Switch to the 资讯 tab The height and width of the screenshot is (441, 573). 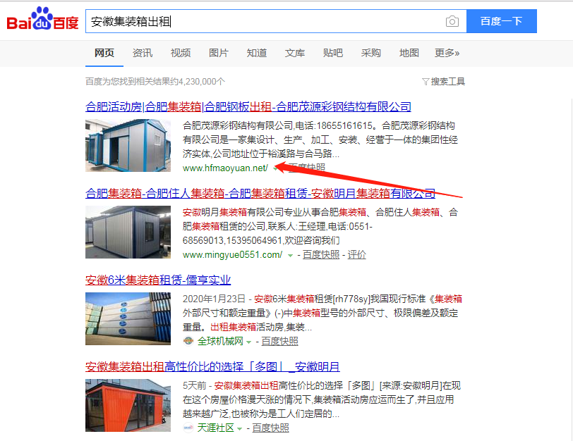coord(143,53)
